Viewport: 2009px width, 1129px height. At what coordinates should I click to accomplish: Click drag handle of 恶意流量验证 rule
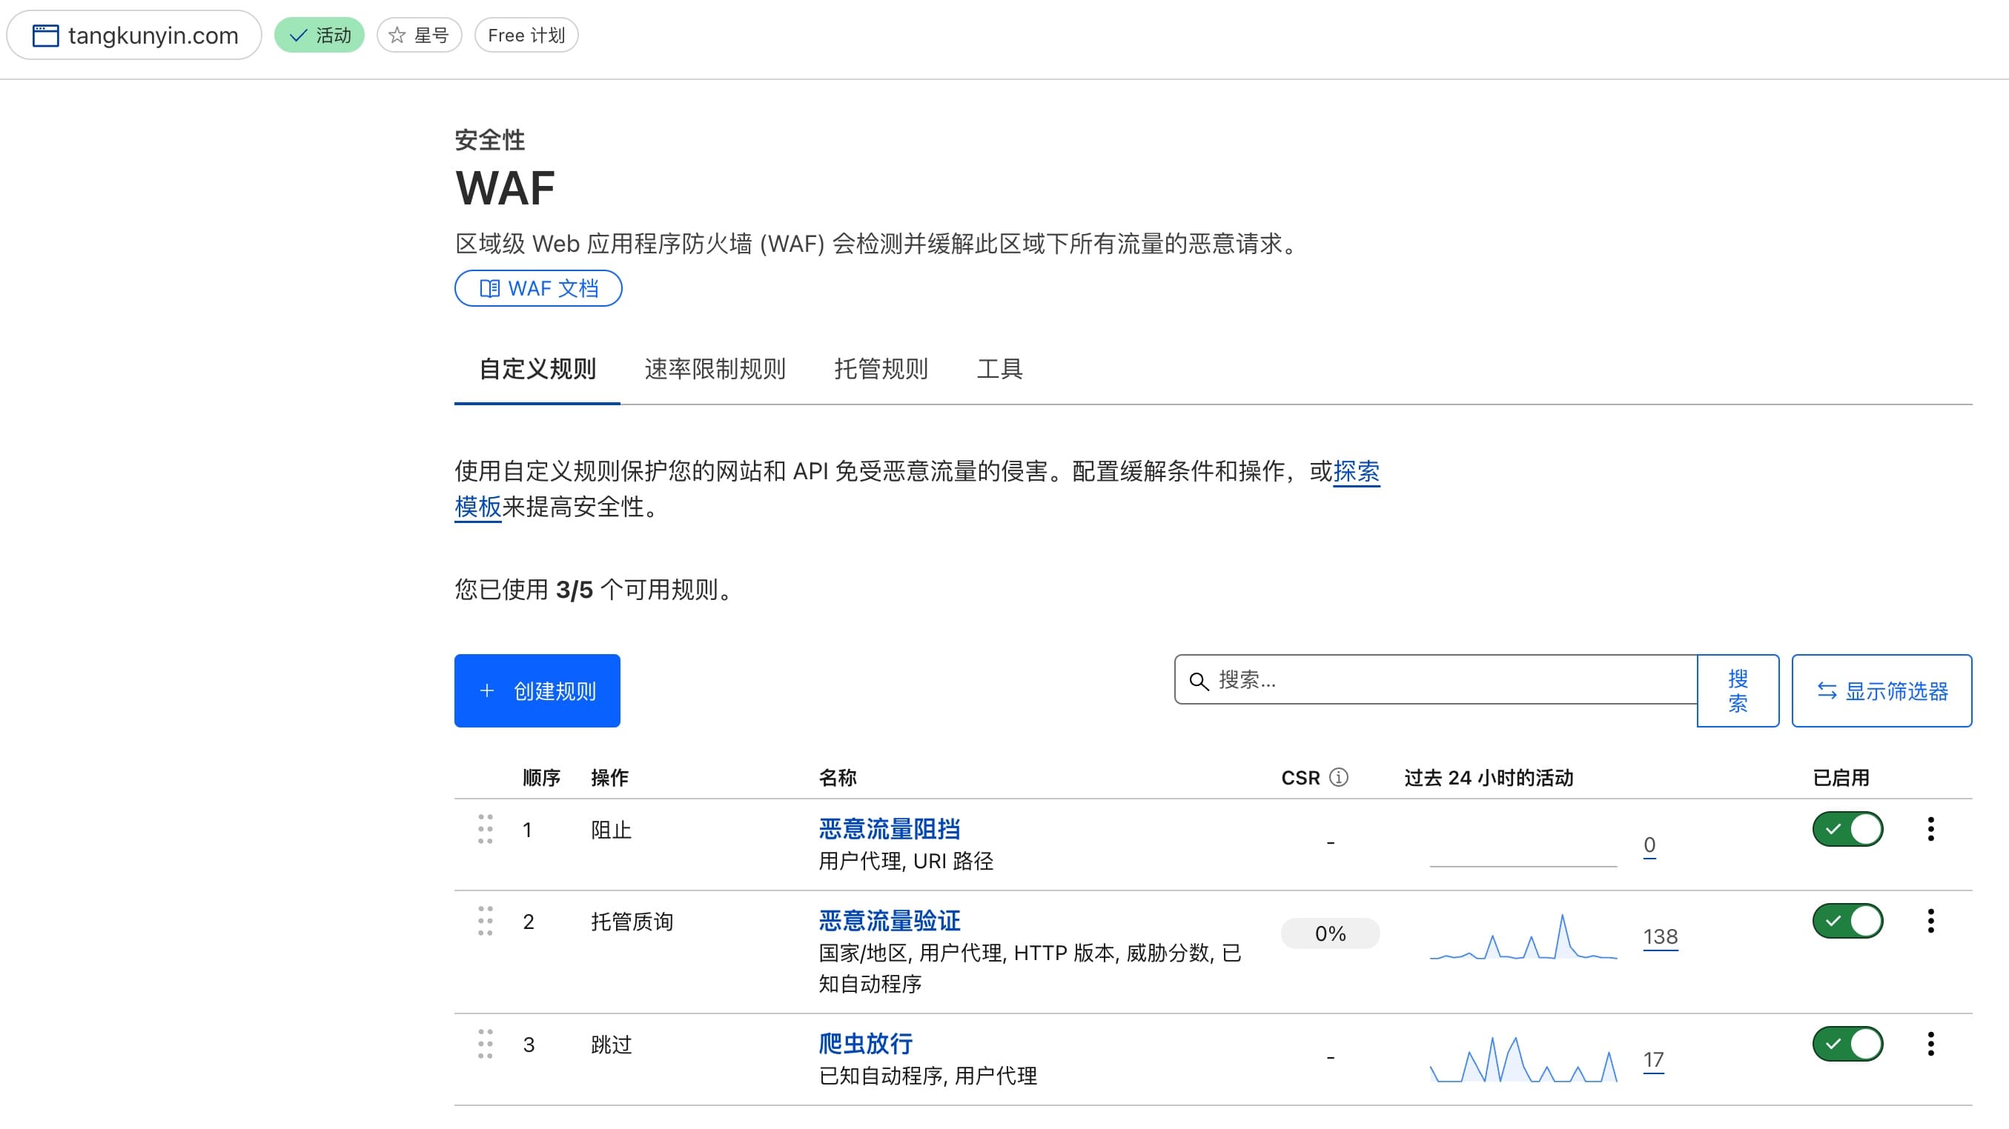click(485, 921)
